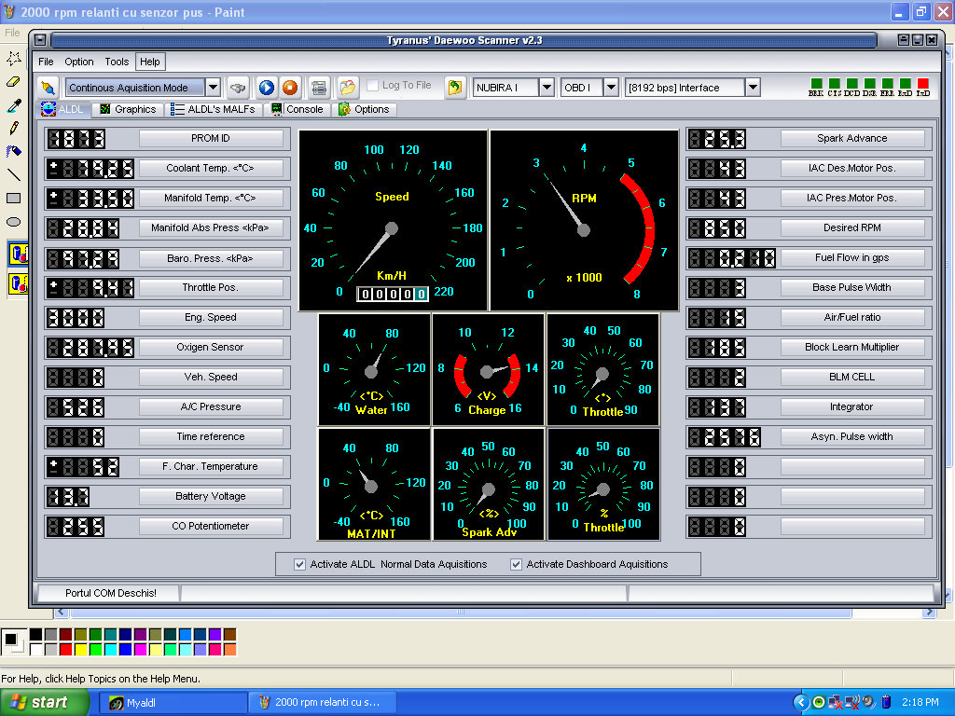Image resolution: width=955 pixels, height=716 pixels.
Task: Click the Manifold Abs Press button
Action: click(x=211, y=227)
